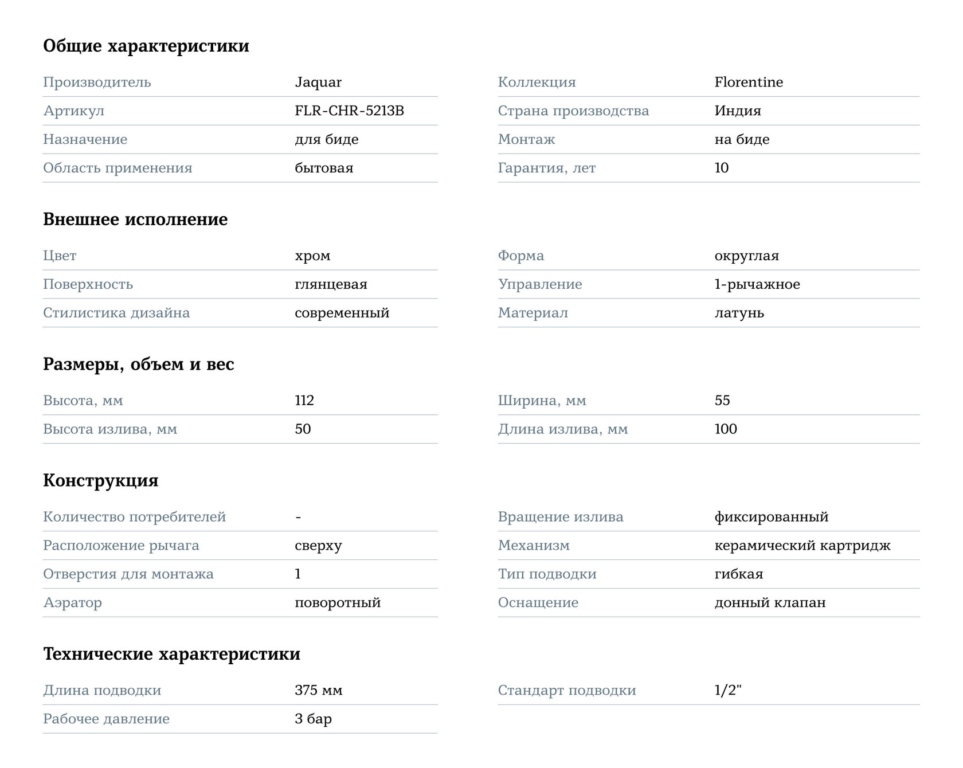Select the article number FLR-CHR-5213B
The width and height of the screenshot is (963, 768).
(x=349, y=111)
